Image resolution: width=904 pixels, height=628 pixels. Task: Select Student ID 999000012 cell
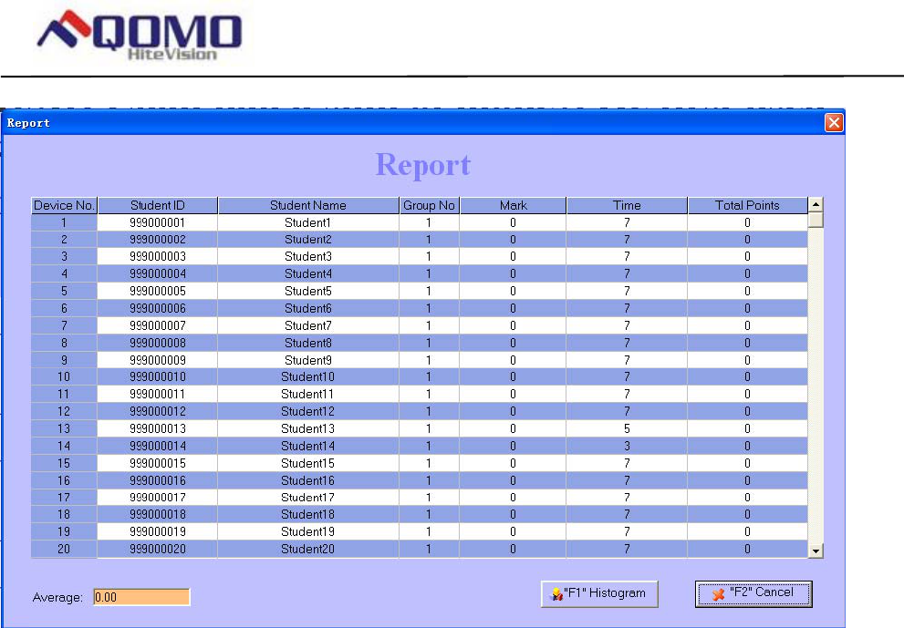(158, 411)
